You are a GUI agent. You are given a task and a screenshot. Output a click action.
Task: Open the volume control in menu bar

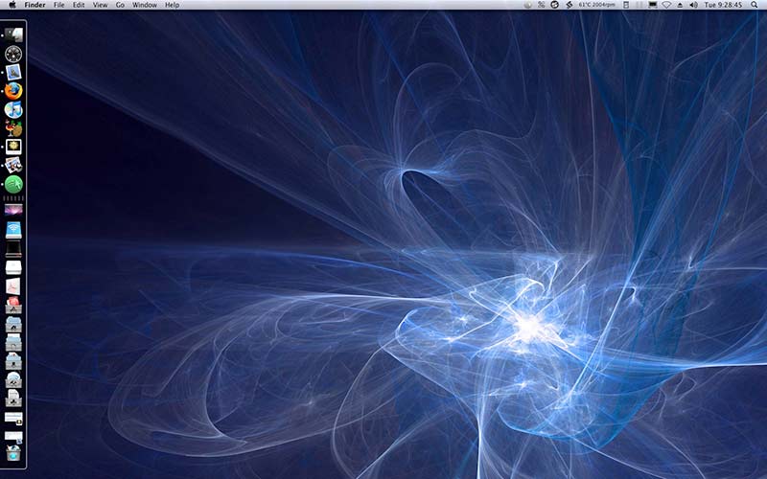click(692, 5)
